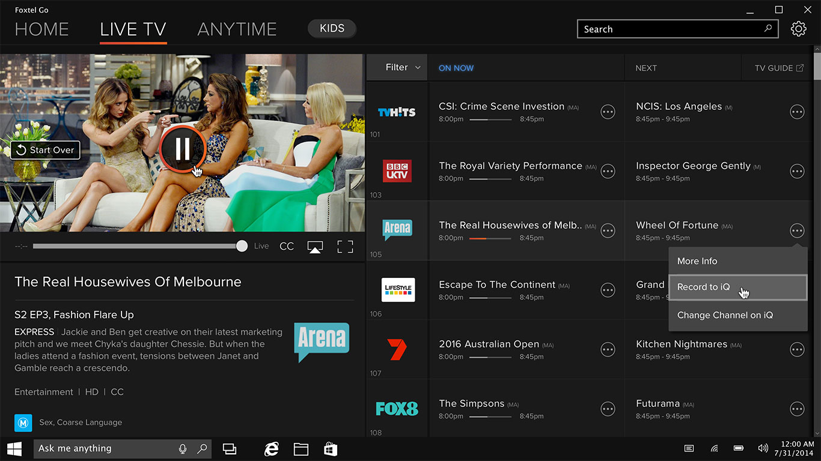Switch to the LIVE TV tab
This screenshot has width=821, height=461.
[x=133, y=29]
